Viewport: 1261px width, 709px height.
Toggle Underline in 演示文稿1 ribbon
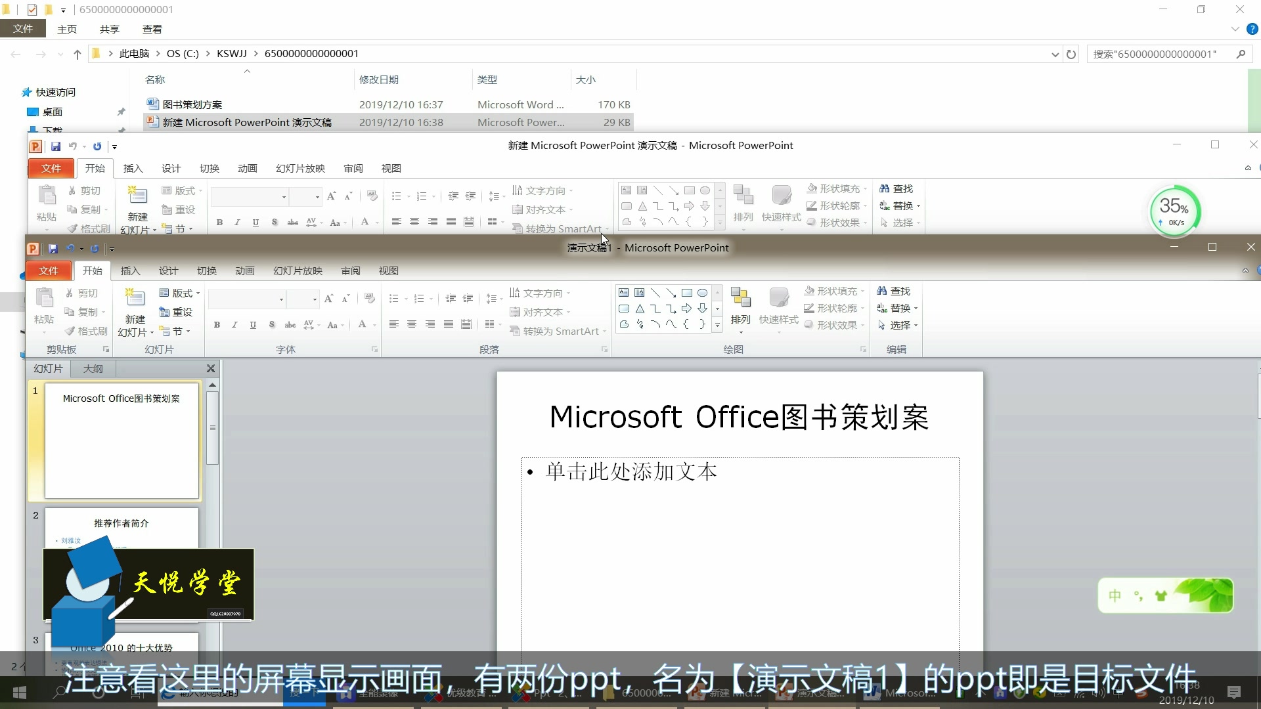[253, 325]
